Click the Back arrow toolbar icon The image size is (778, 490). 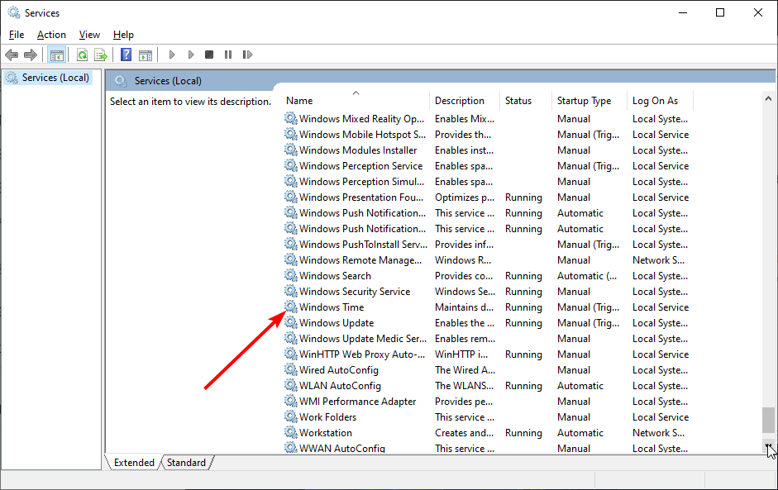click(12, 55)
